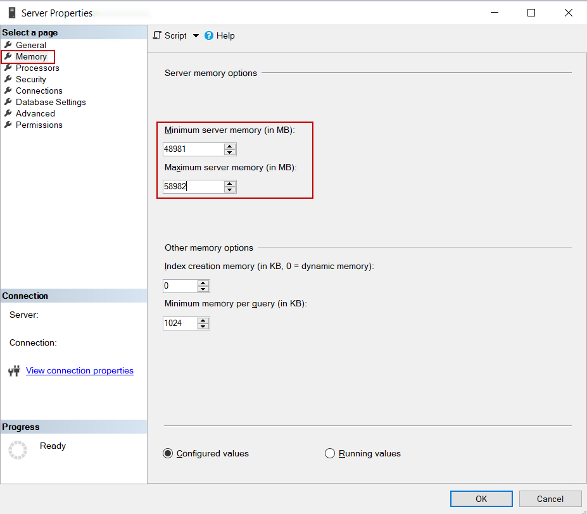Open the General page
This screenshot has height=514, width=587.
tap(31, 46)
